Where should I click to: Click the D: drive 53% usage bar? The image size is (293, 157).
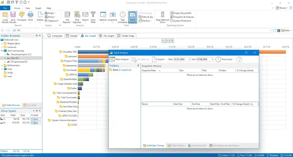coord(36,123)
